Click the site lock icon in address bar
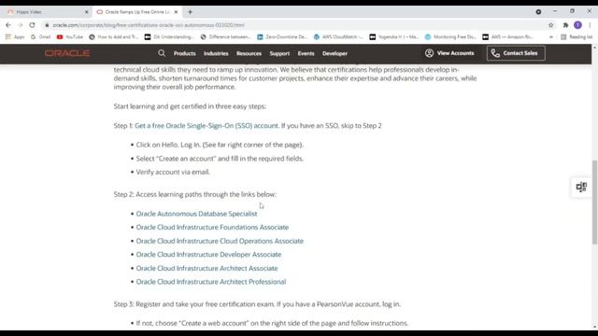598x336 pixels. pyautogui.click(x=47, y=25)
